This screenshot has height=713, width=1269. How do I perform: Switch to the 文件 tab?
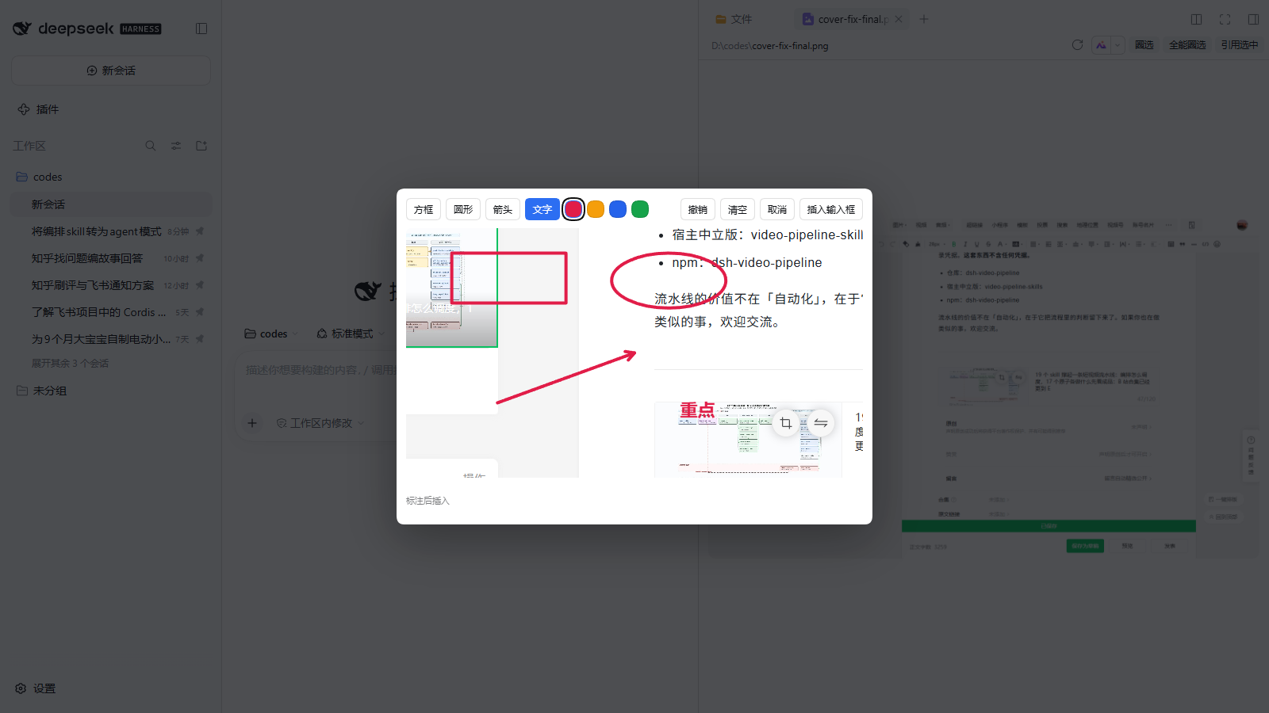pos(734,19)
